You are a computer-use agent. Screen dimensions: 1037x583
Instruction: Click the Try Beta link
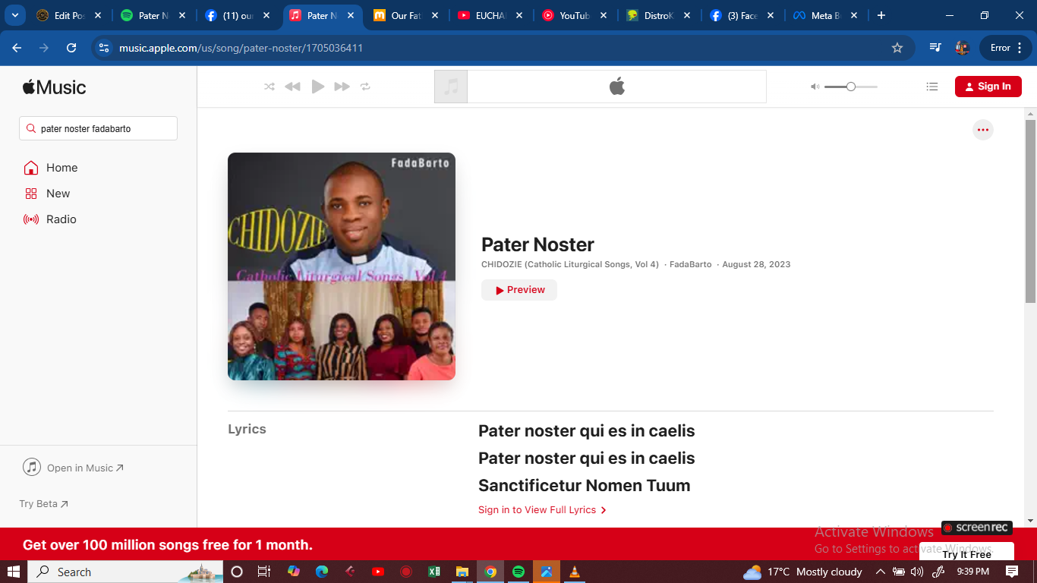coord(43,504)
